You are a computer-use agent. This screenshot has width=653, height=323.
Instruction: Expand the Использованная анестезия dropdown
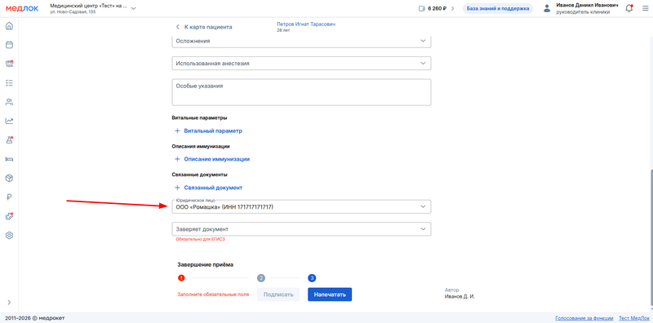(301, 64)
